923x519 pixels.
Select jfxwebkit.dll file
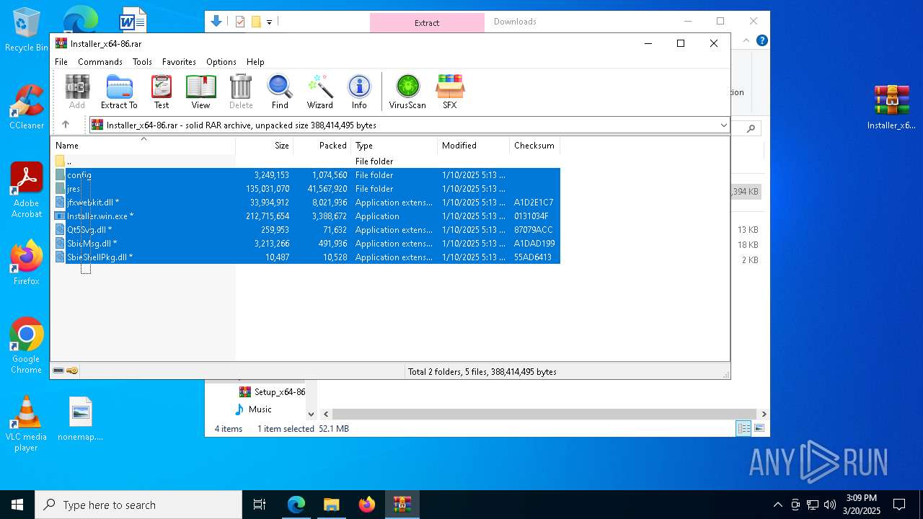coord(306,203)
